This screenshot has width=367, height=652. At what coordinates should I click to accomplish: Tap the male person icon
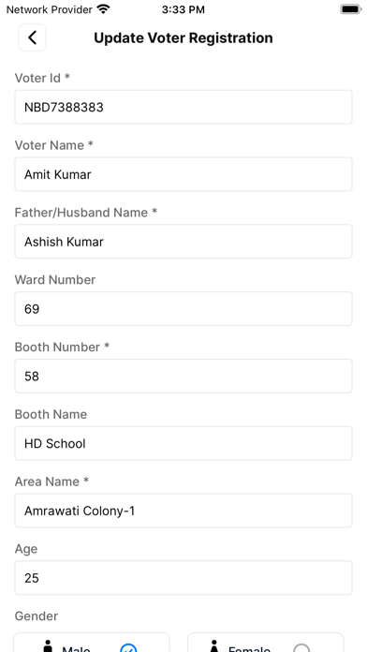[49, 646]
